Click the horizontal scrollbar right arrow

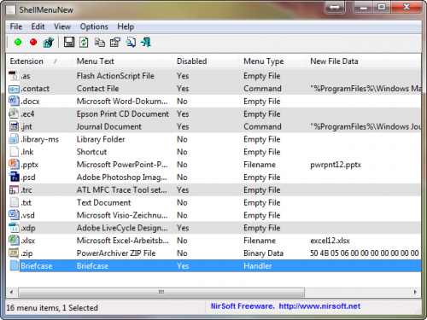point(415,292)
